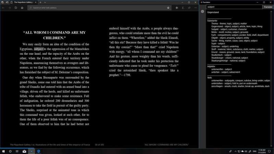Select the unterziehen - subject, fold in row
Viewport: 274px width, 154px height.
click(x=234, y=84)
